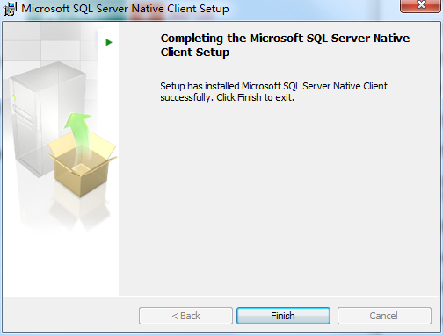Click the Click Finish to exit text
443x335 pixels.
(x=255, y=97)
